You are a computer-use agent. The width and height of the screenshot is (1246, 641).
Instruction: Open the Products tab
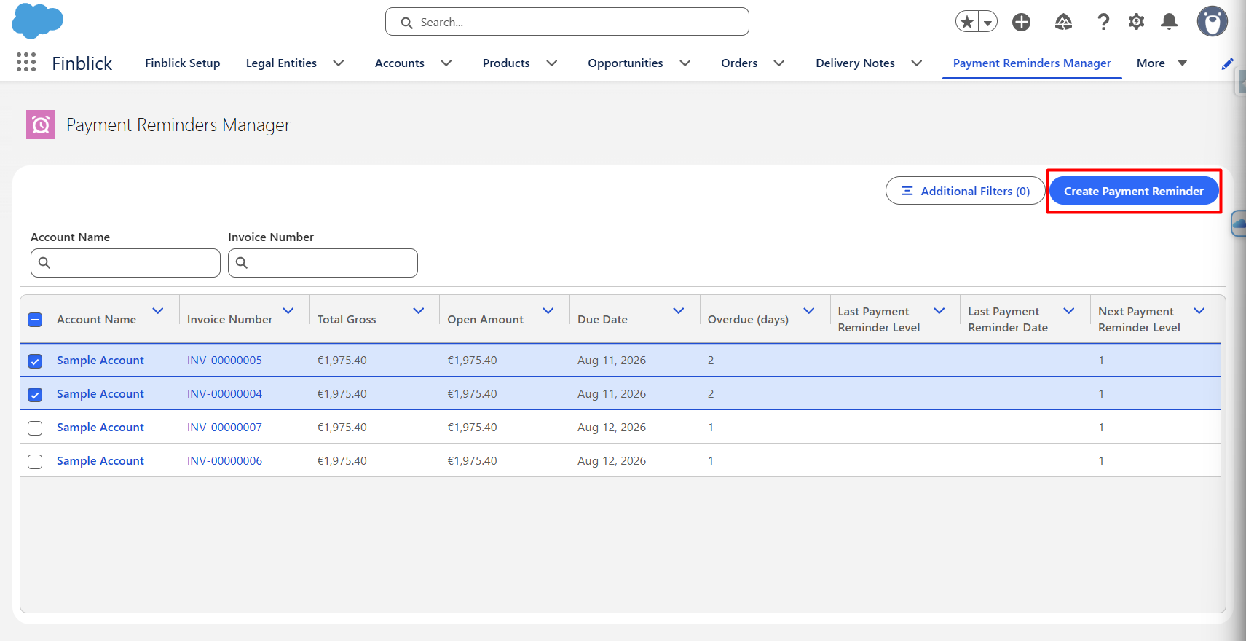(x=506, y=63)
